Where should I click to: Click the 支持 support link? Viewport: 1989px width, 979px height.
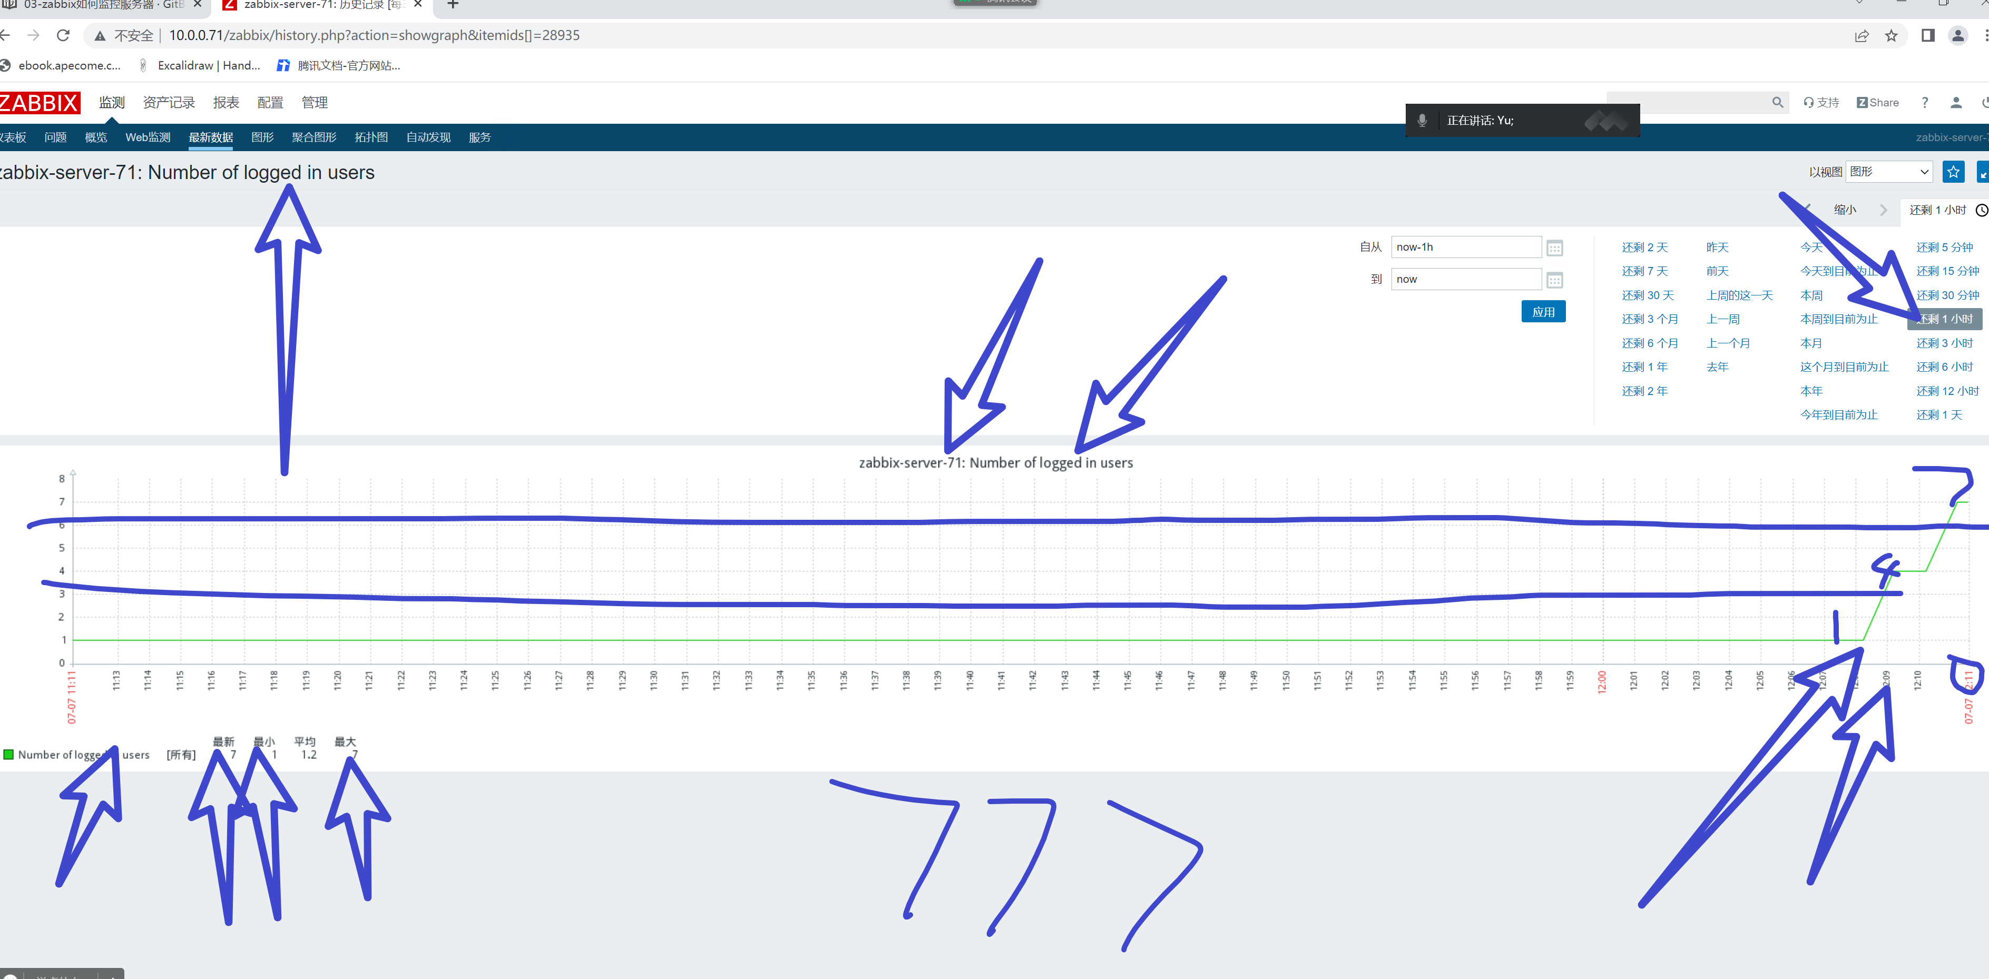(1821, 103)
